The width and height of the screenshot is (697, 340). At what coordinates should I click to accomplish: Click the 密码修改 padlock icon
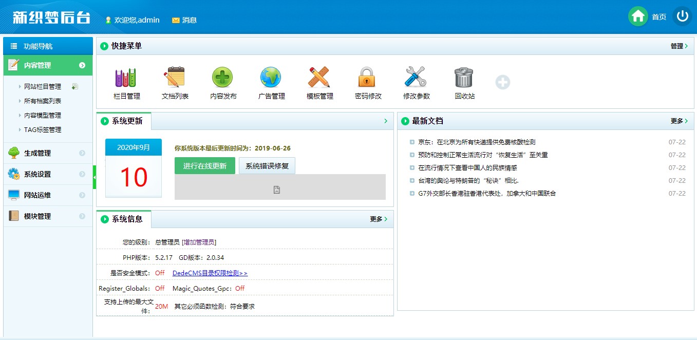pos(367,78)
